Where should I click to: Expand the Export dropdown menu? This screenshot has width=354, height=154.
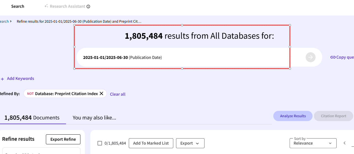point(190,143)
